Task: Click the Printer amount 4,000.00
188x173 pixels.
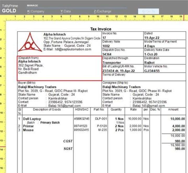Action: click(x=179, y=126)
